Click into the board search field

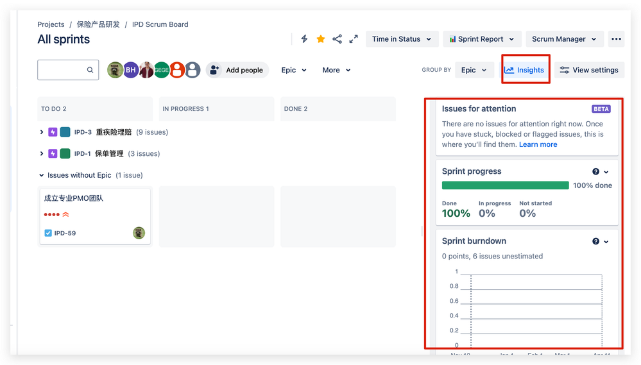point(68,70)
